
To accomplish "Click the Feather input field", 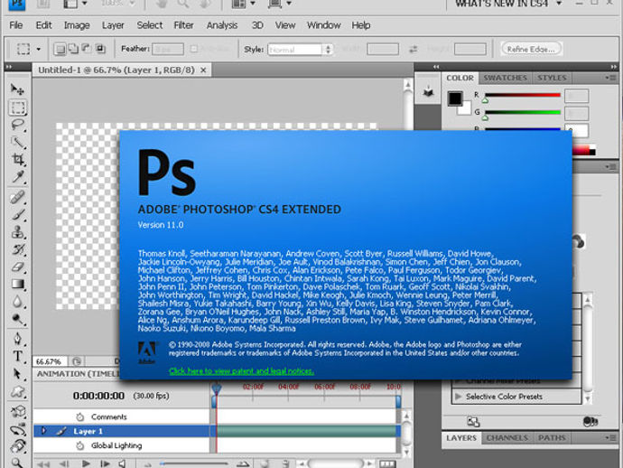I will [168, 50].
